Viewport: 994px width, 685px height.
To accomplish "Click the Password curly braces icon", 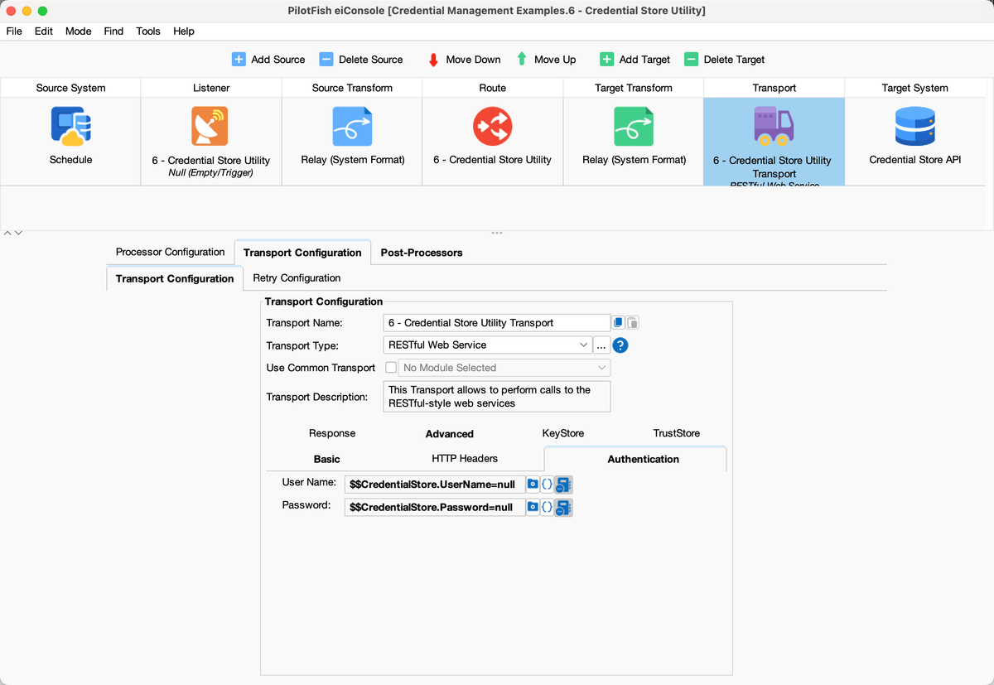I will [547, 507].
